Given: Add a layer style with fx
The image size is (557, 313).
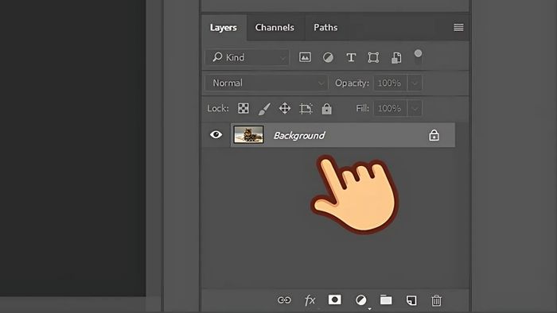Looking at the screenshot, I should [310, 300].
